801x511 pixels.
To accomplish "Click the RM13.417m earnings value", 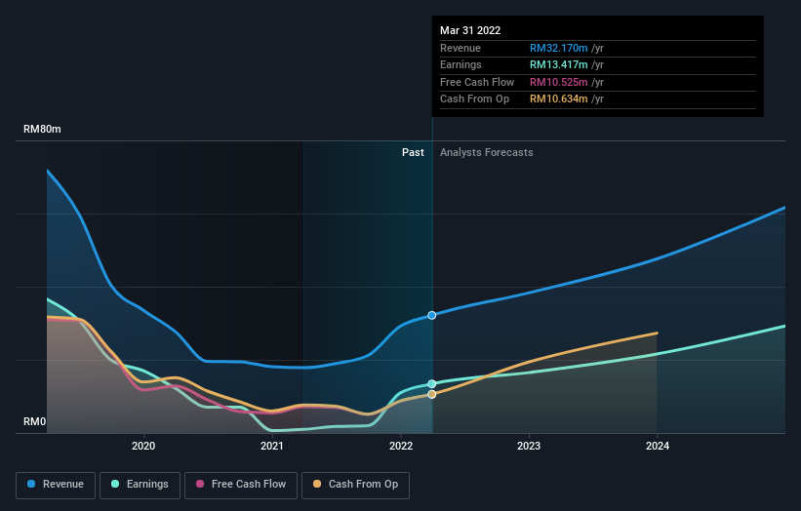I will coord(558,64).
